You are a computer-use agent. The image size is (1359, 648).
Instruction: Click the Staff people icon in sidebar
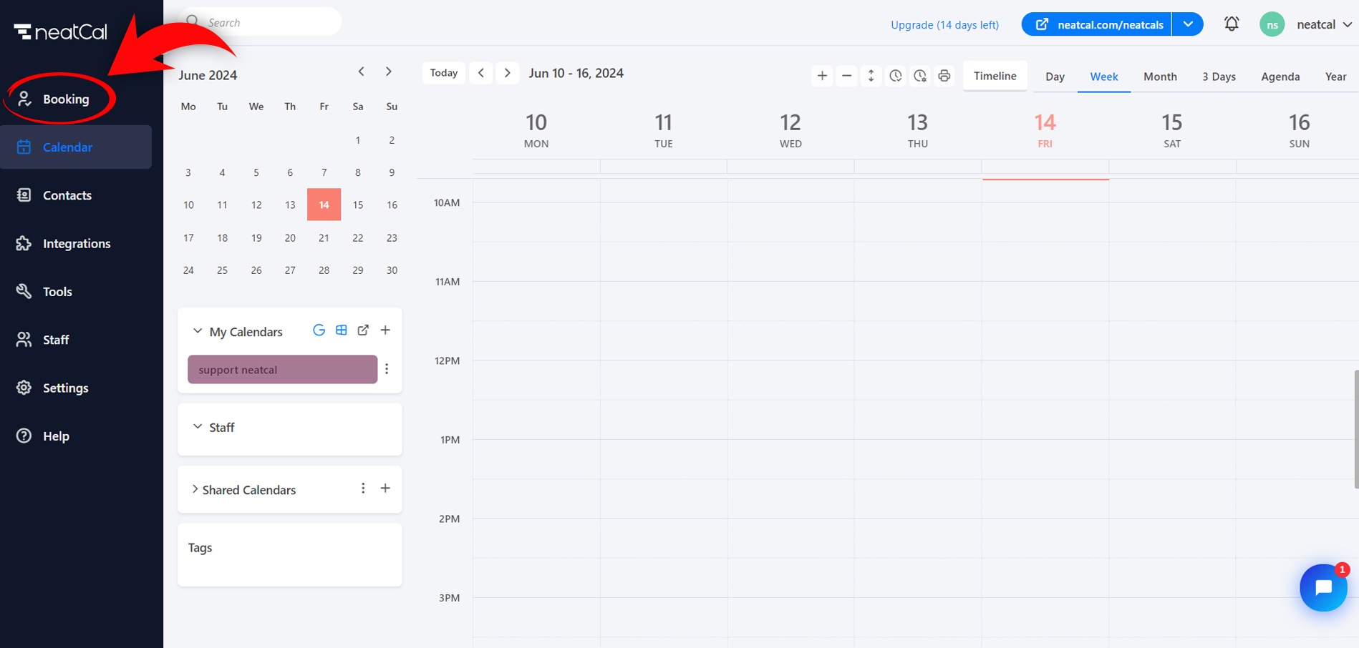point(24,340)
